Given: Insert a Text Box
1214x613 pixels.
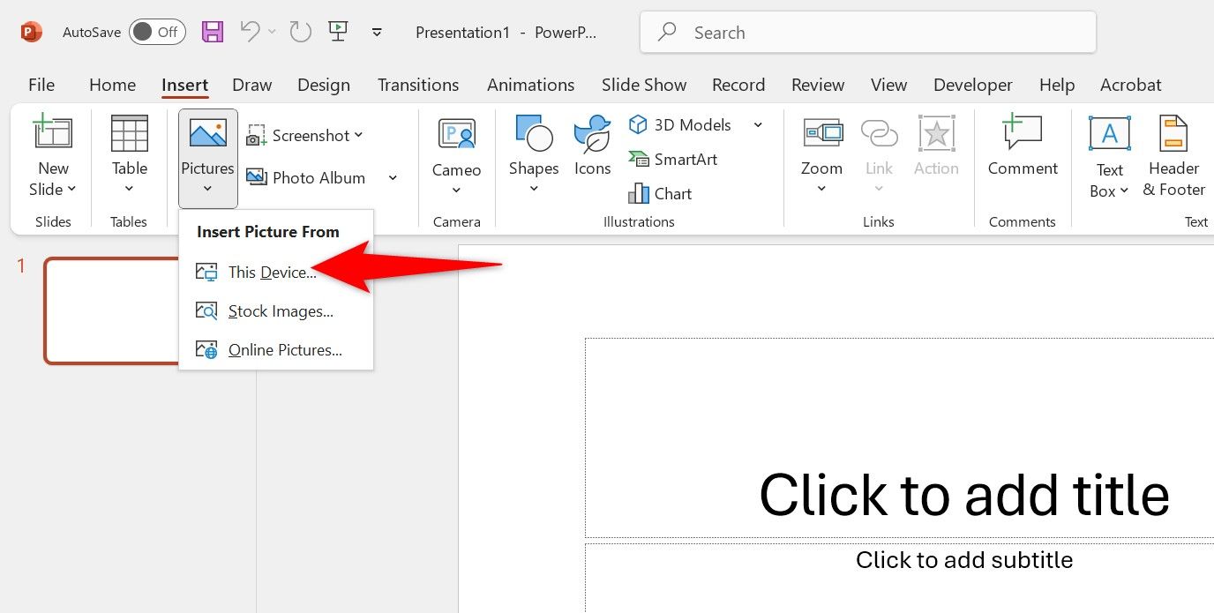Looking at the screenshot, I should click(1108, 157).
